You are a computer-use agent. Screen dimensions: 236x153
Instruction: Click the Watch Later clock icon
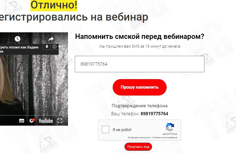click(x=18, y=39)
